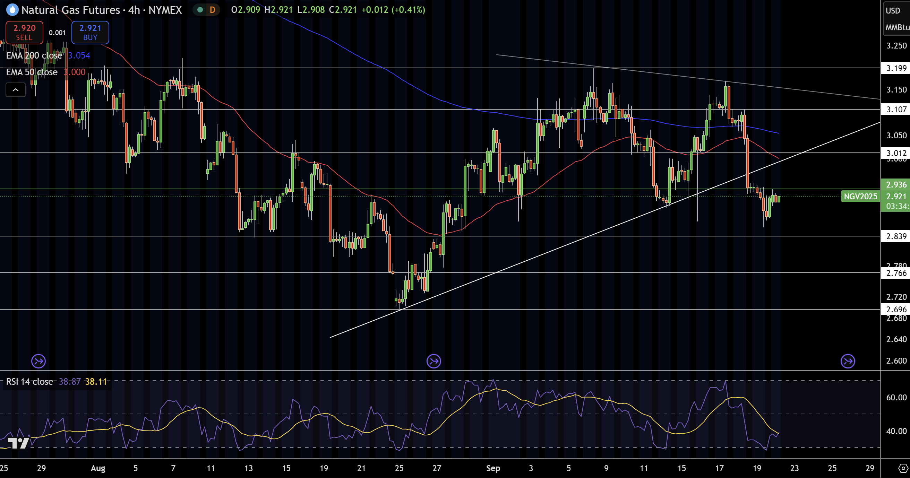Click the 2.839 horizontal line price label
910x478 pixels.
click(896, 236)
